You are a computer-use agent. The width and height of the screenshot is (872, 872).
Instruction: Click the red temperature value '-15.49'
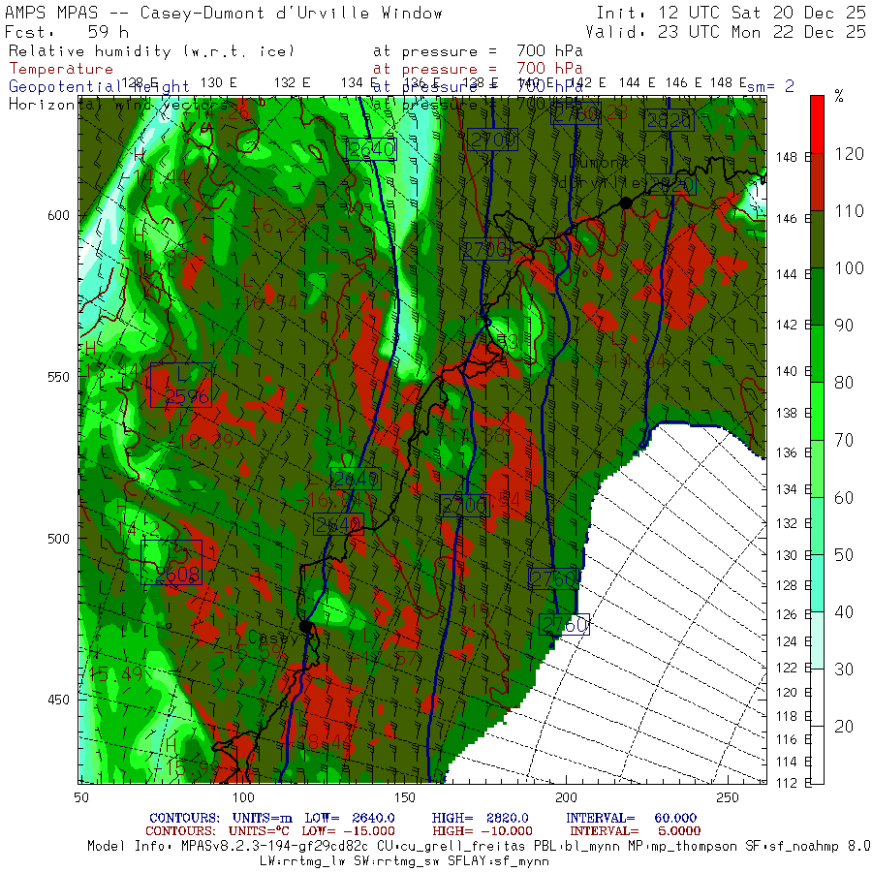click(x=114, y=674)
